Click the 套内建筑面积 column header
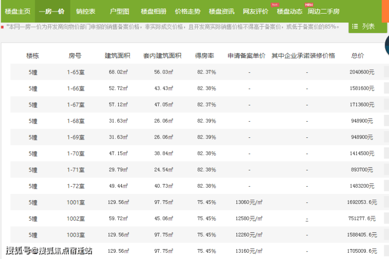The width and height of the screenshot is (389, 259). coord(162,56)
